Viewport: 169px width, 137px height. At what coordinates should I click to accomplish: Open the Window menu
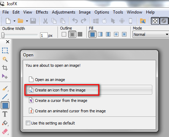(135, 12)
